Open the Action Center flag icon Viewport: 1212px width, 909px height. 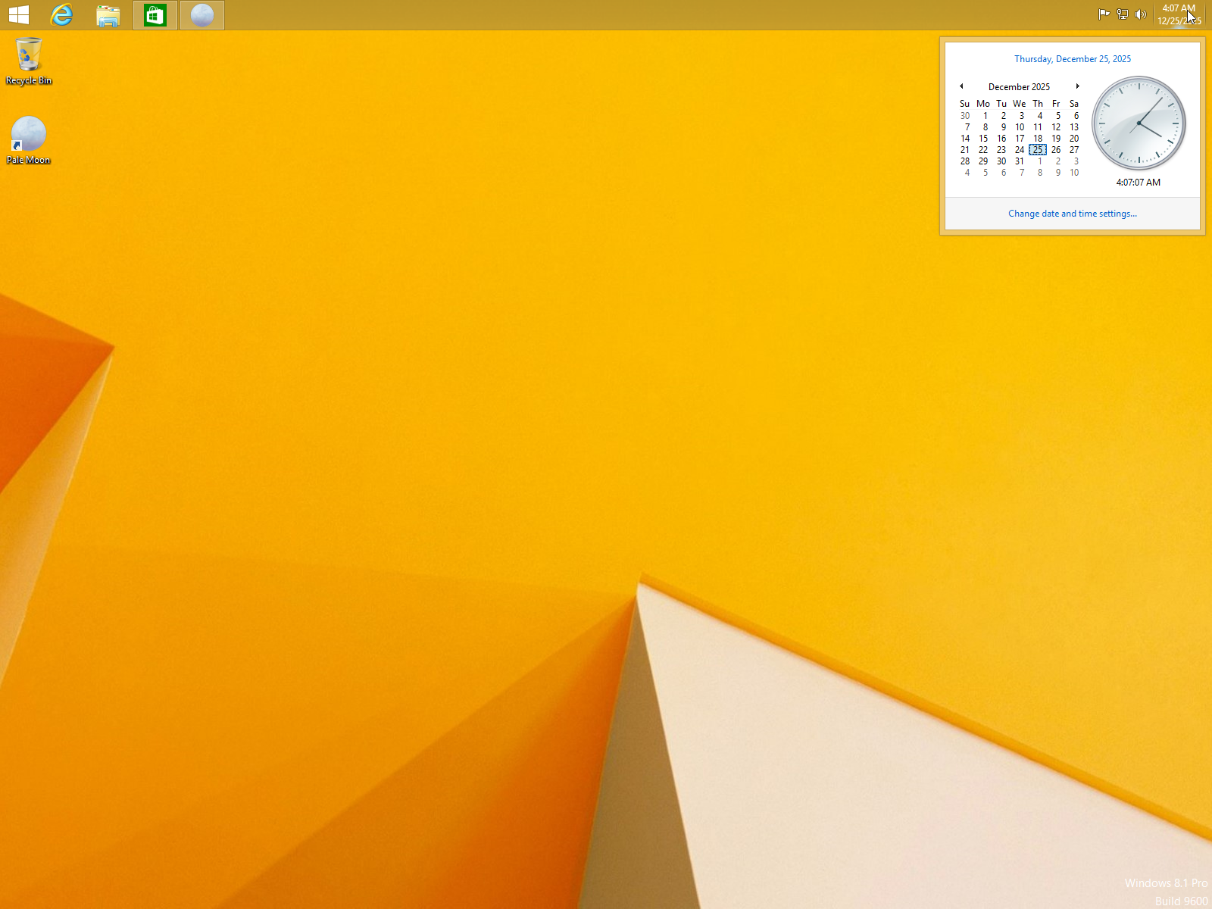[1104, 14]
